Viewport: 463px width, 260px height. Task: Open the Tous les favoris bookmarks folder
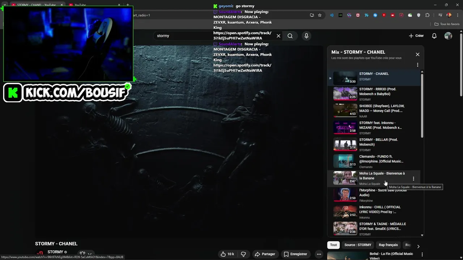(447, 24)
